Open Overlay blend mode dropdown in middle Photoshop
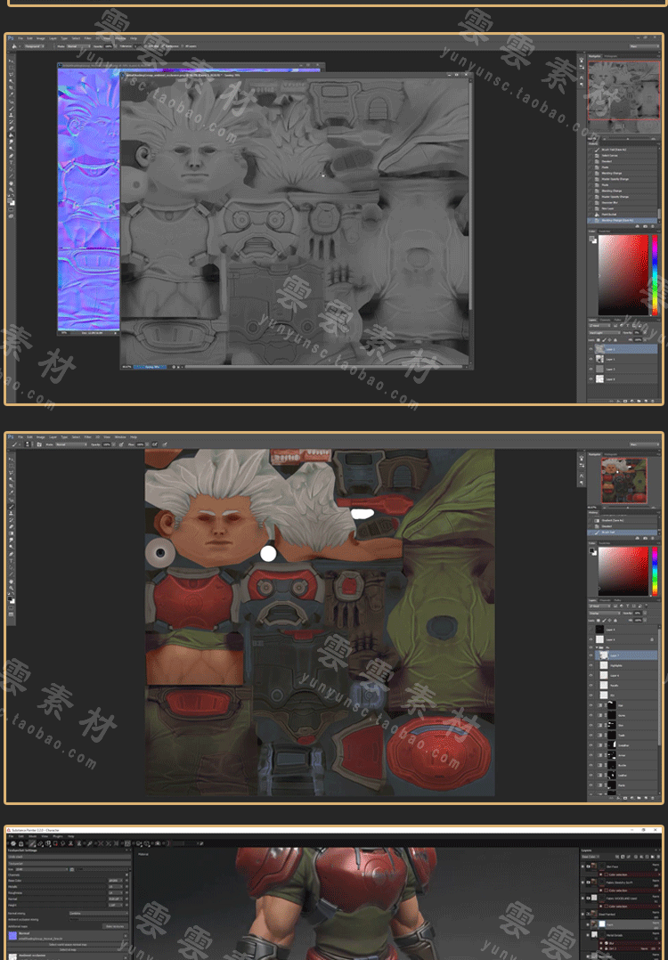This screenshot has height=960, width=668. (x=605, y=614)
